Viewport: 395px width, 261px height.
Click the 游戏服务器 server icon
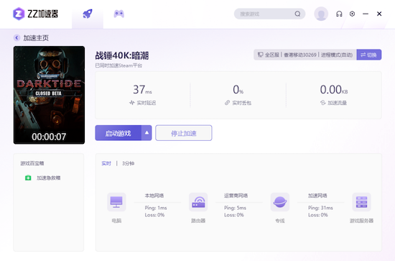click(x=361, y=202)
